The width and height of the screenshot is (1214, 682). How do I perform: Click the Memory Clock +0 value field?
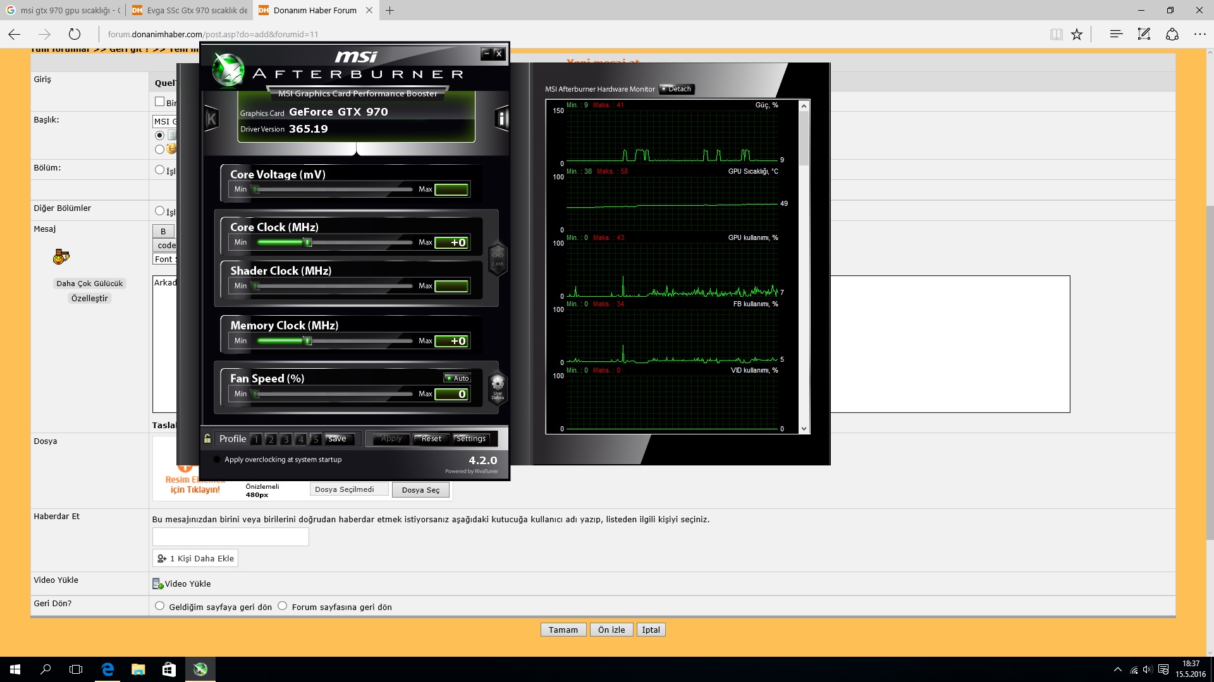(x=451, y=341)
